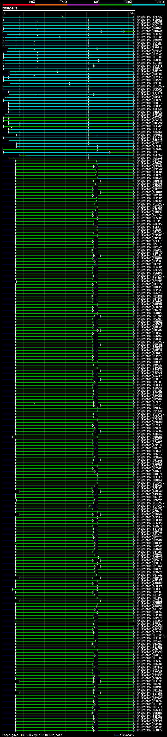This screenshot has width=167, height=737.
Task: Select label UniRef100_B7FJB4
Action: point(150,75)
